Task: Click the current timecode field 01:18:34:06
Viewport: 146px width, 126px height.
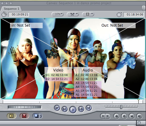Action: pyautogui.click(x=134, y=15)
